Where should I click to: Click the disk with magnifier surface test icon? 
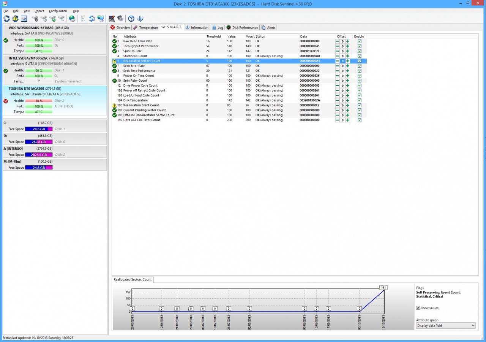(x=61, y=18)
